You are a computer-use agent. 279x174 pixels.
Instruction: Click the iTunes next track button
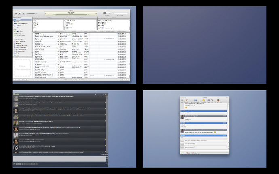pos(24,13)
